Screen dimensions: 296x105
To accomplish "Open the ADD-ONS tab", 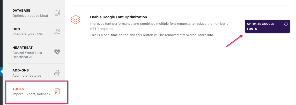I will click(21, 70).
